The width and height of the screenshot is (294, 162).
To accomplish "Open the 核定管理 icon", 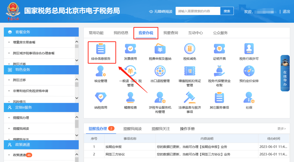I will (x=101, y=71).
